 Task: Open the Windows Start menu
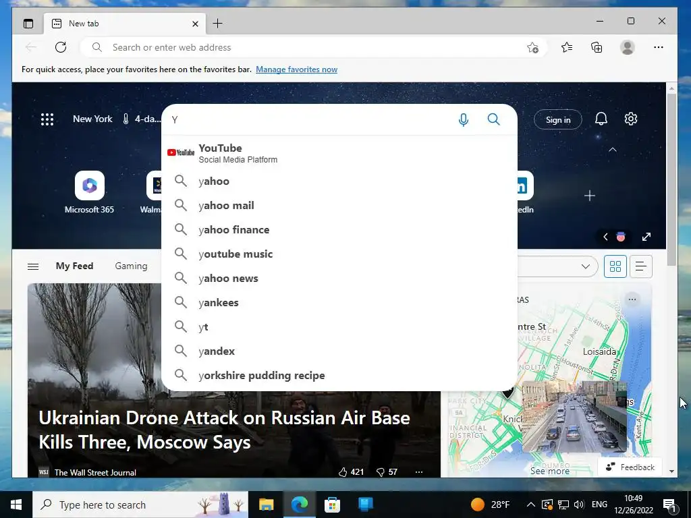16,505
